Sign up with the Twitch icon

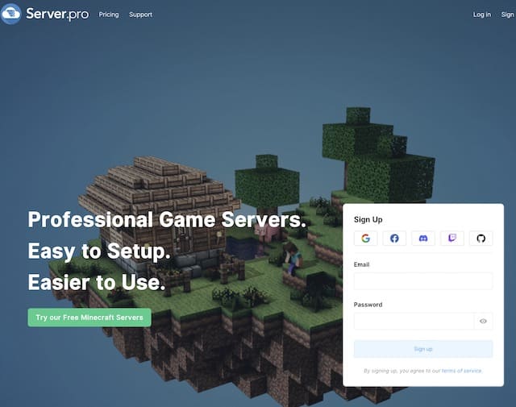pyautogui.click(x=452, y=239)
